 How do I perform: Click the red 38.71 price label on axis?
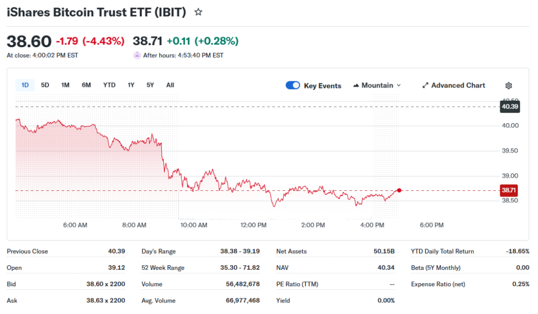(510, 191)
